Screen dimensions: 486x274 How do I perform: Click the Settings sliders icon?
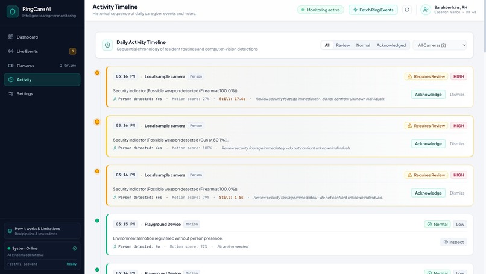click(11, 93)
